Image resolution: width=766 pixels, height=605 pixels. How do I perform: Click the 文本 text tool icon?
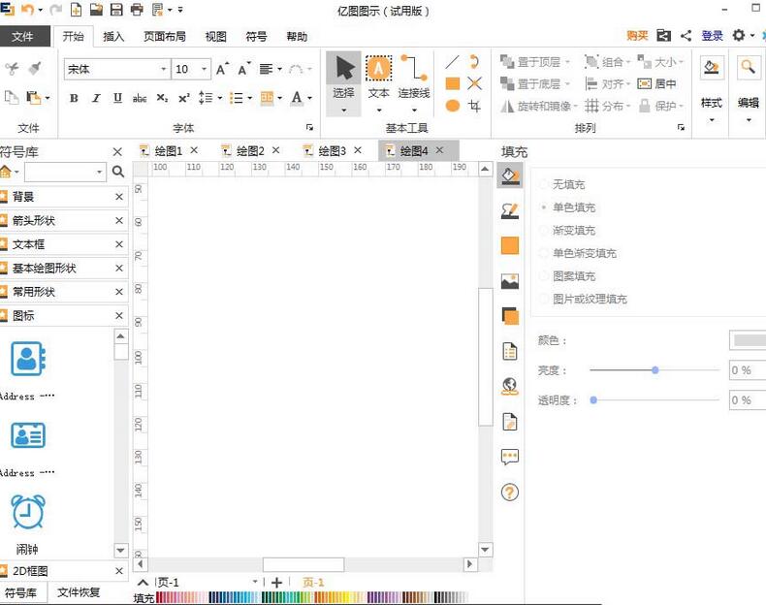coord(378,69)
